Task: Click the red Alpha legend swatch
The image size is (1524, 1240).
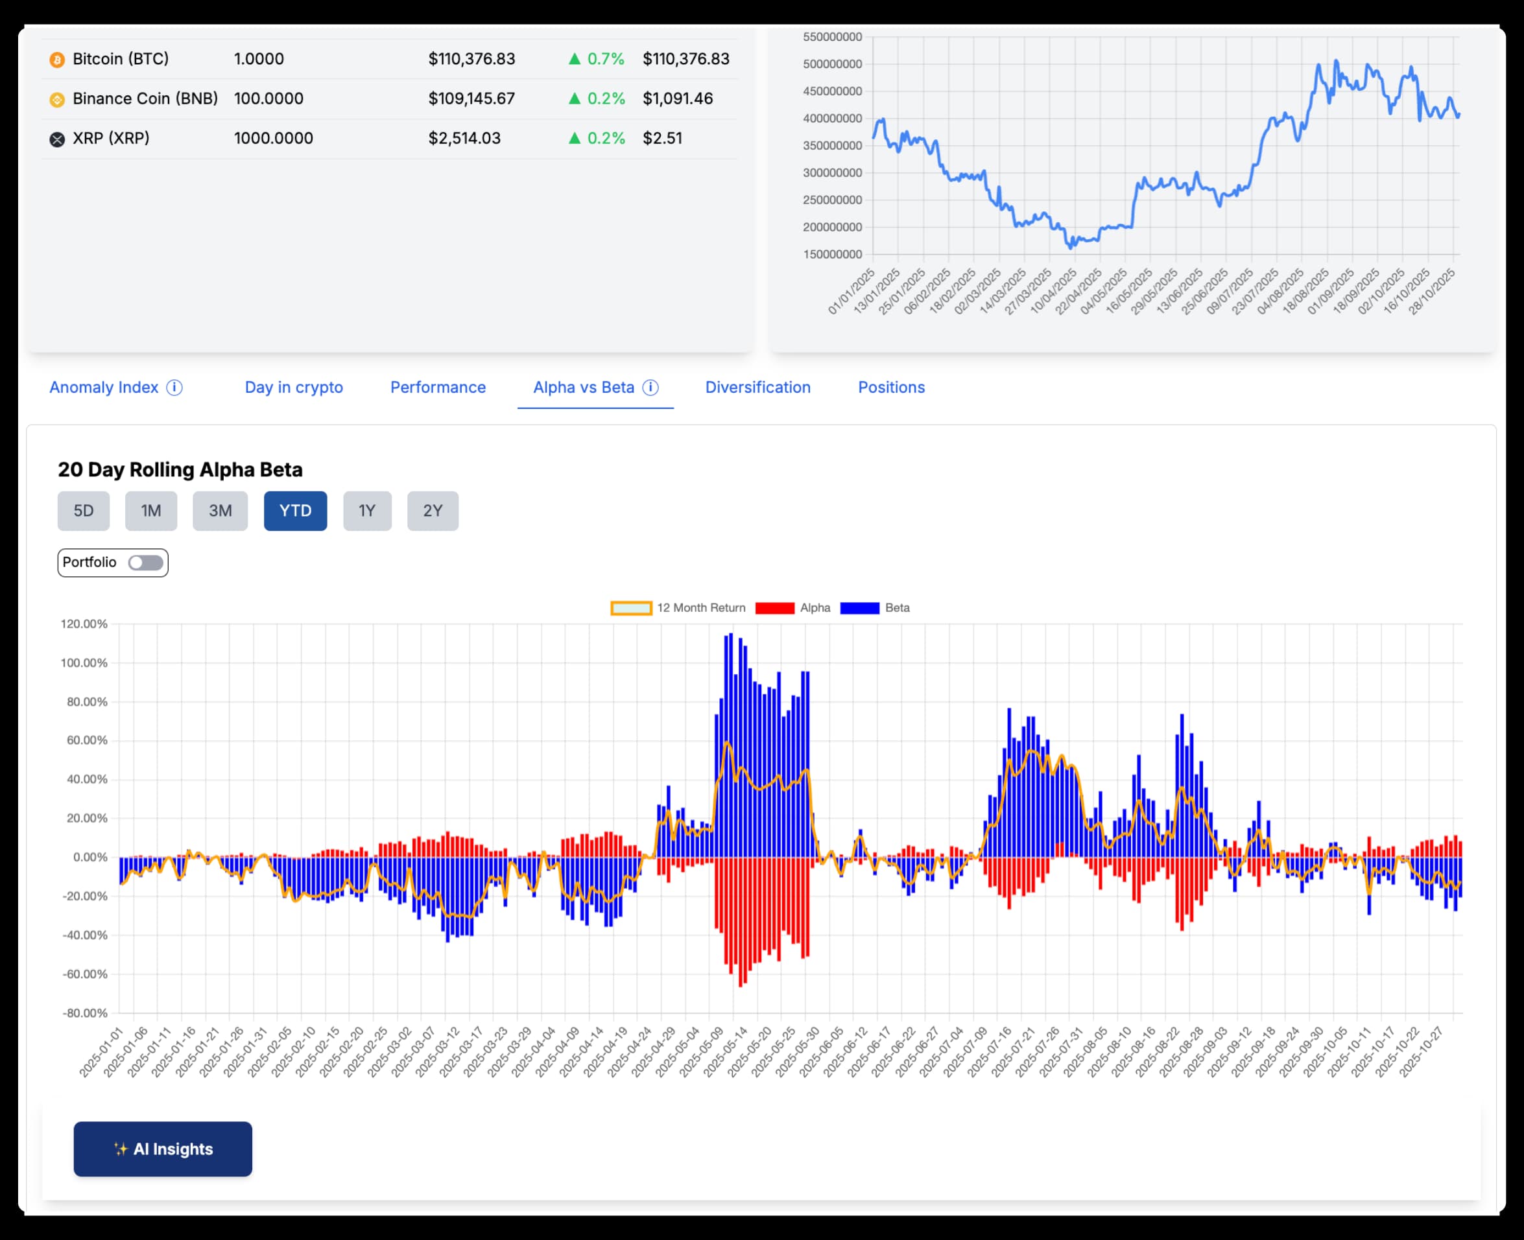Action: coord(774,608)
